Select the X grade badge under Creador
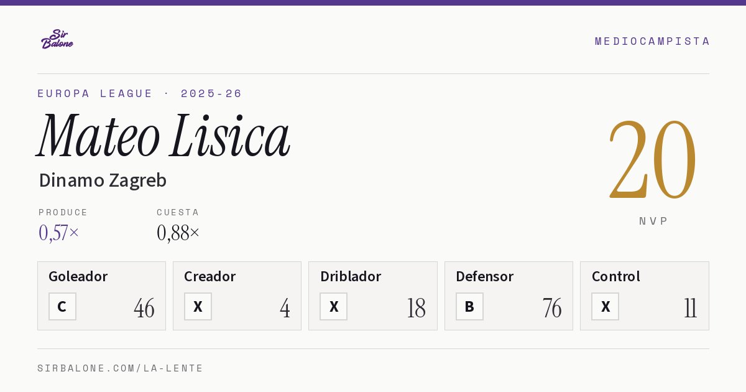The width and height of the screenshot is (746, 392). tap(198, 307)
